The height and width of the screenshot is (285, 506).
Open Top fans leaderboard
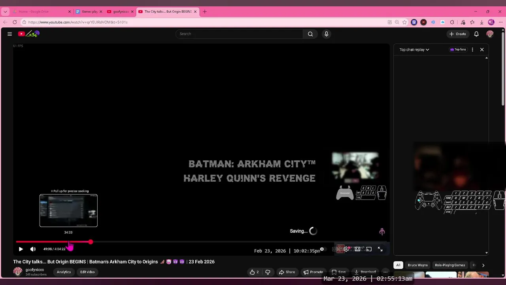(x=458, y=49)
